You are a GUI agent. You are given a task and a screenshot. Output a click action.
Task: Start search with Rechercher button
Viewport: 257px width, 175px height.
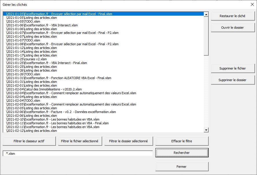tap(182, 153)
